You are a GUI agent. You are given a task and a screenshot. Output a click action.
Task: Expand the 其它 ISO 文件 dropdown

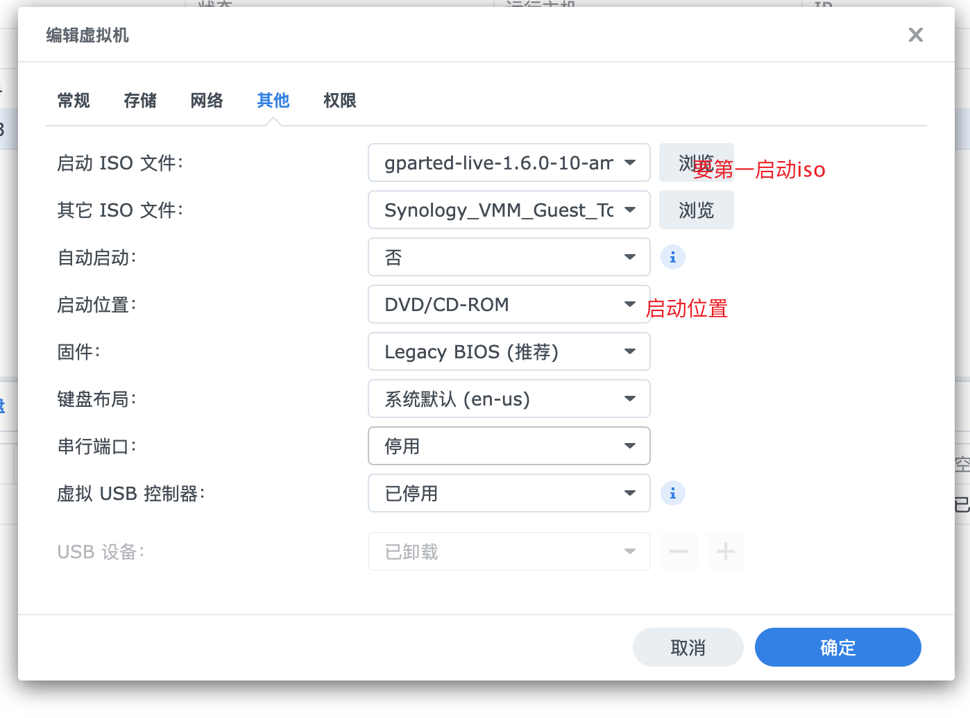pos(509,210)
